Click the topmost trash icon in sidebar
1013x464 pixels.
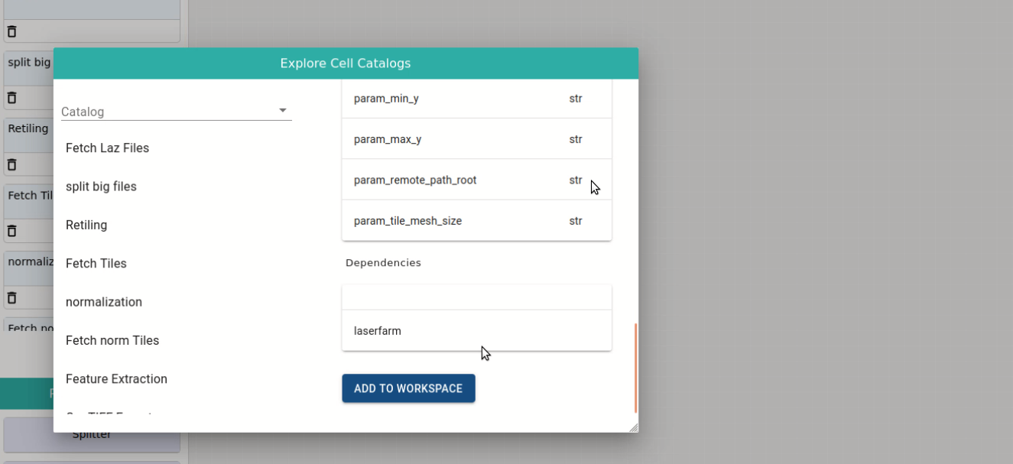[11, 31]
